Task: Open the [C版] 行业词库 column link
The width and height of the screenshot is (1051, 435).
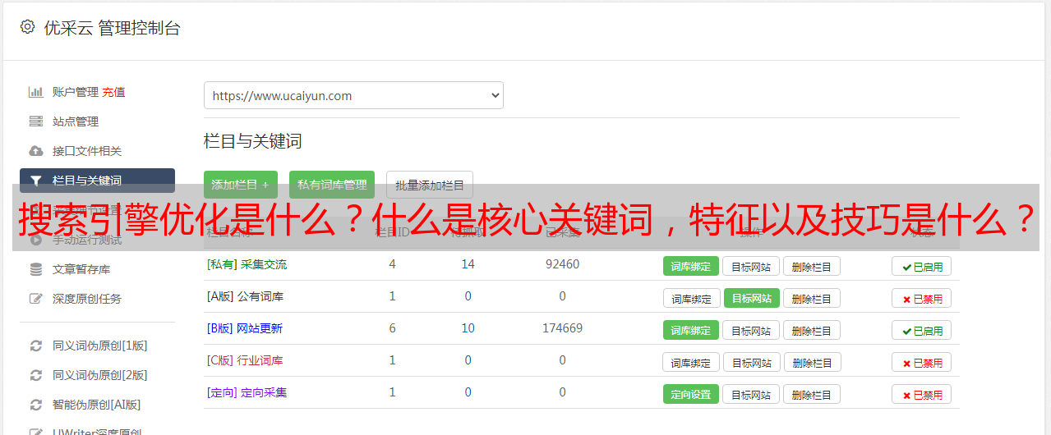Action: click(245, 360)
